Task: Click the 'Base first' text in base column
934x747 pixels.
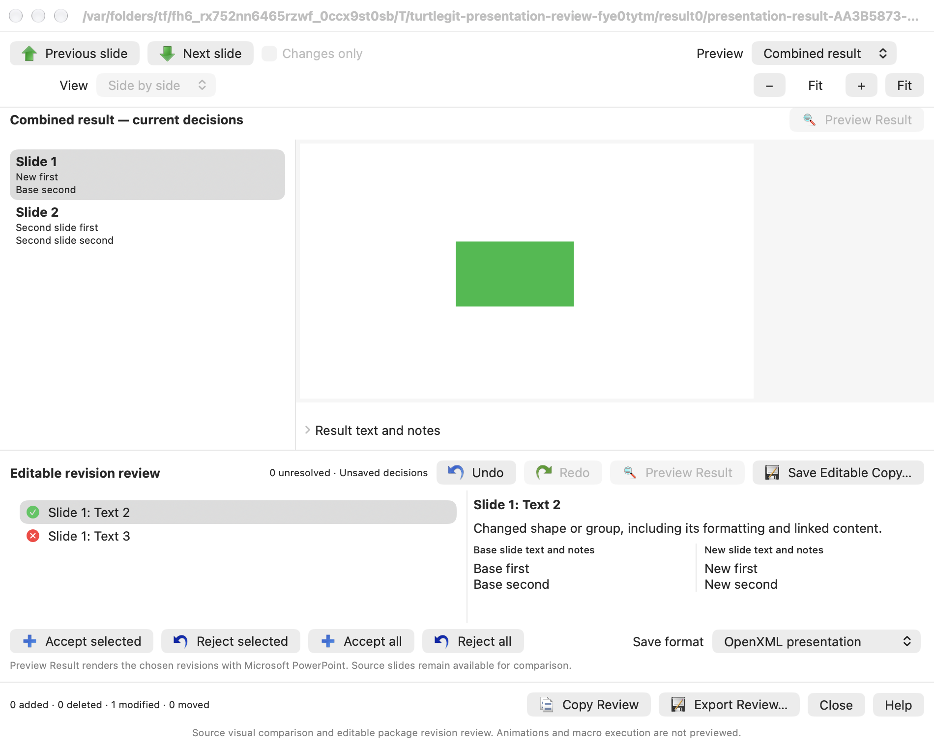Action: coord(501,569)
